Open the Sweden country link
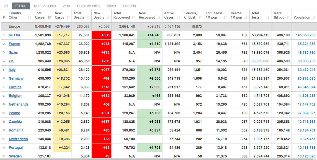Screen dimensions: 317x160 [15, 156]
